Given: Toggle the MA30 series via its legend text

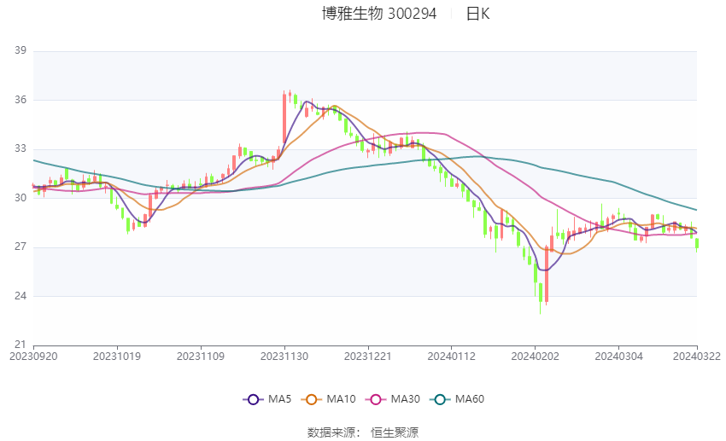Looking at the screenshot, I should coord(404,399).
